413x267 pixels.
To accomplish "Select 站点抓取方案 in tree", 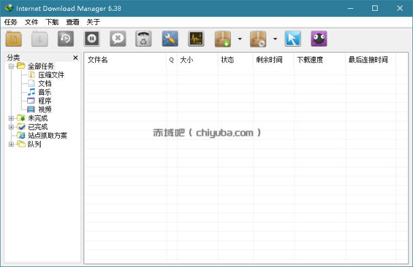I will click(x=48, y=136).
